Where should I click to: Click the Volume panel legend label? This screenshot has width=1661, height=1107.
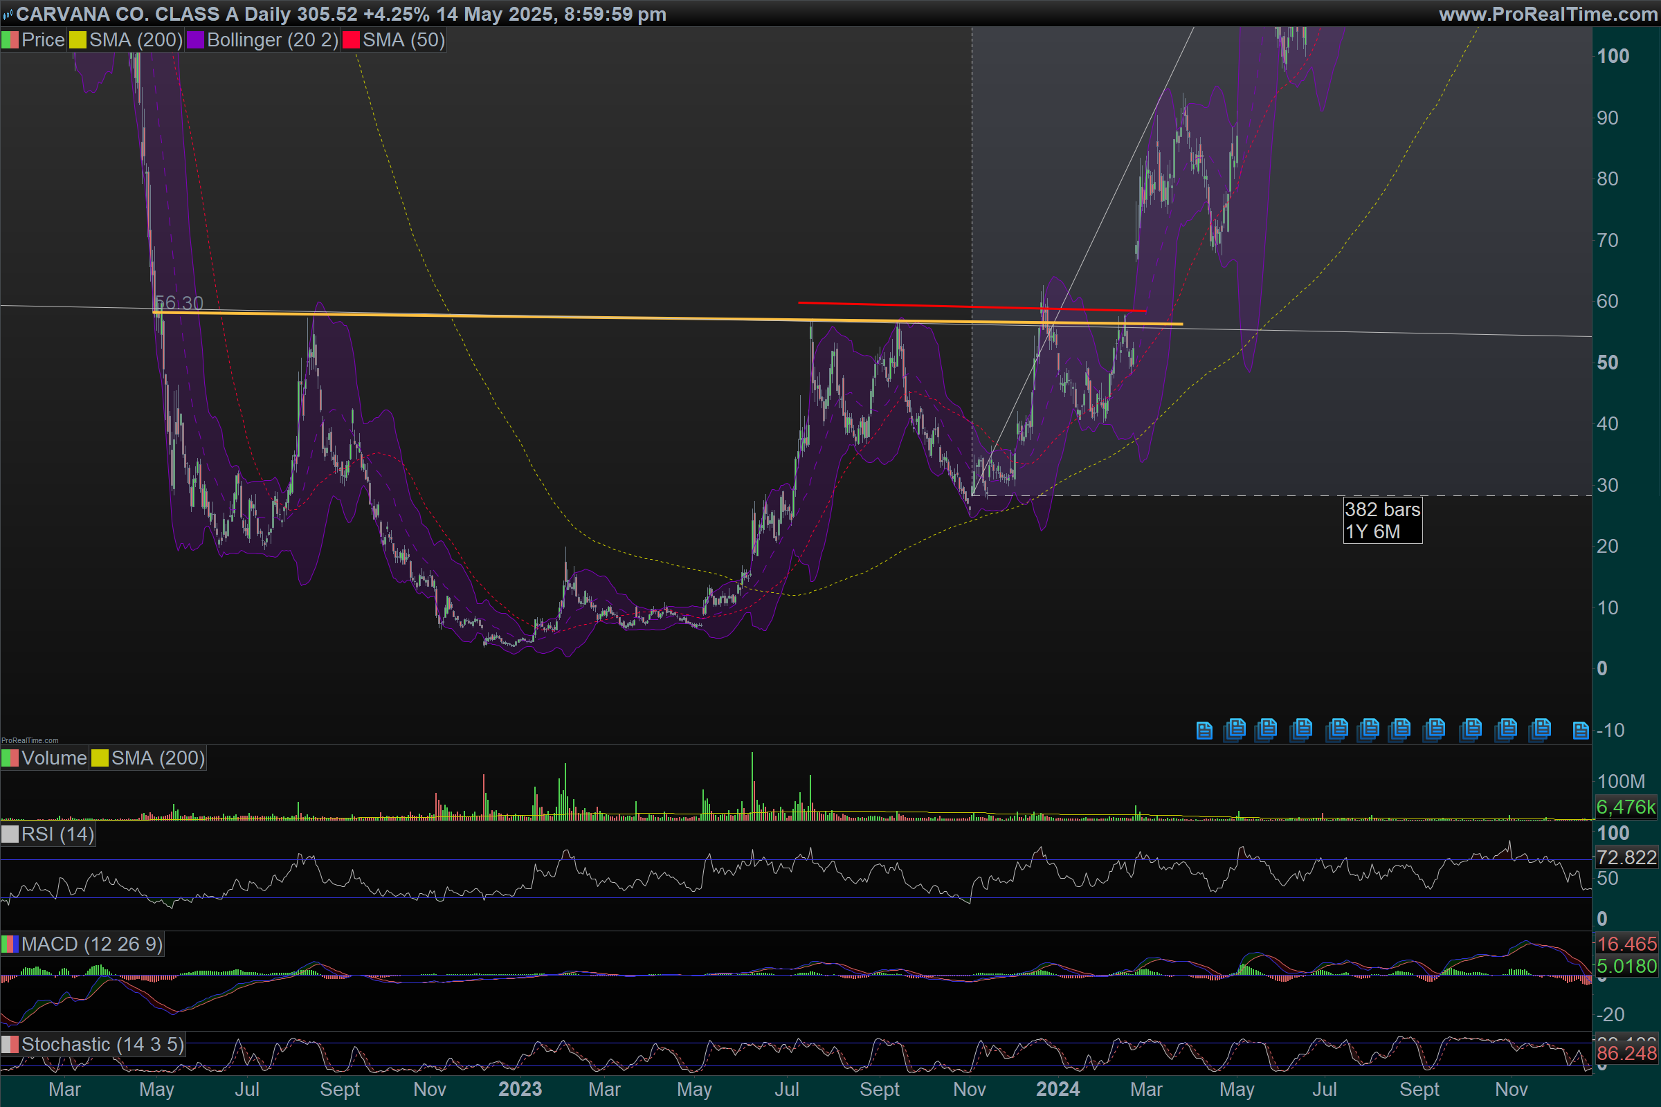coord(54,758)
